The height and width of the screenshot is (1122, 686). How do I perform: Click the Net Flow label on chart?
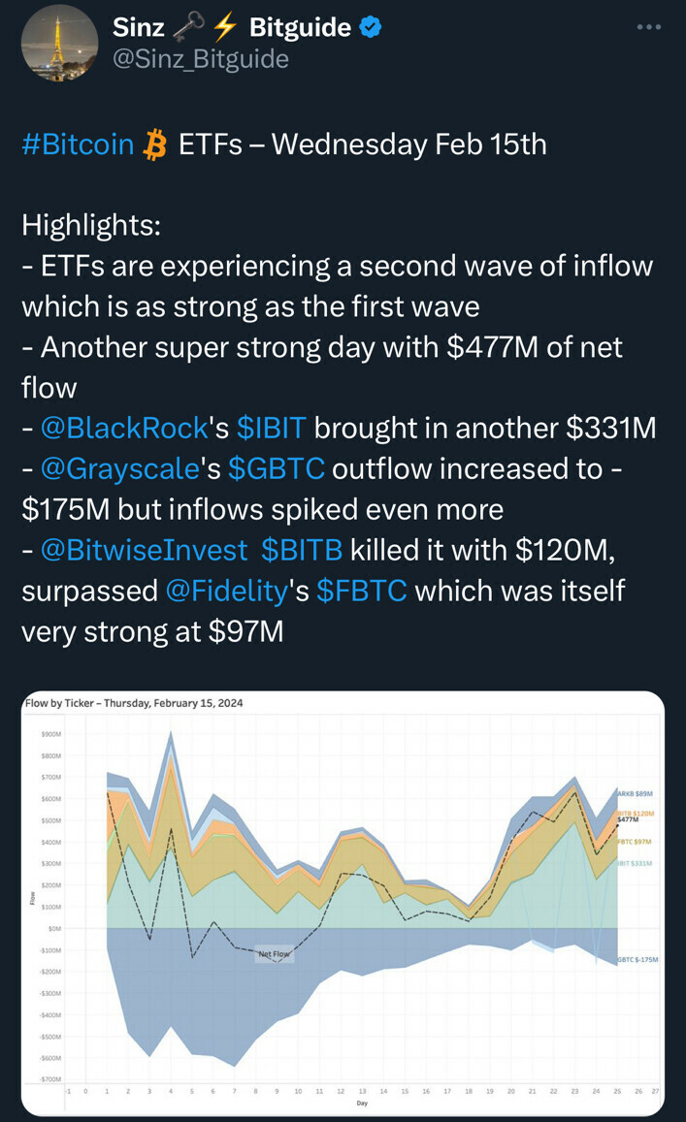point(274,954)
